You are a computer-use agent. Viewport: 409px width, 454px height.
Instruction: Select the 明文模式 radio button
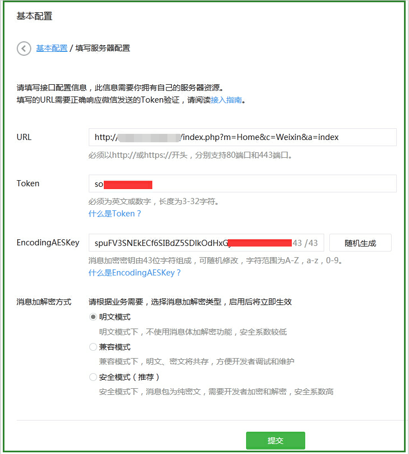[x=93, y=317]
